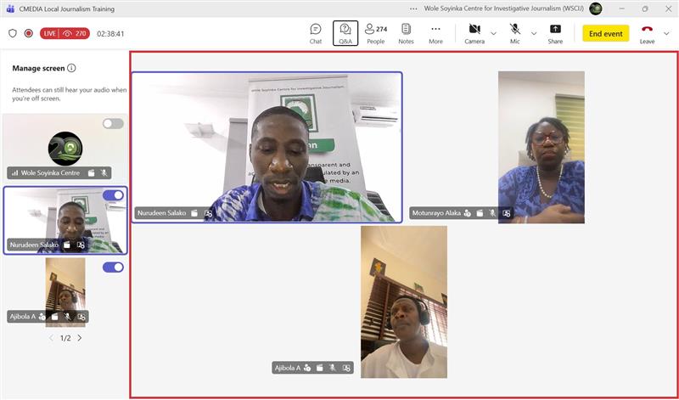Expand the Camera options dropdown arrow
This screenshot has height=400, width=679.
(493, 34)
